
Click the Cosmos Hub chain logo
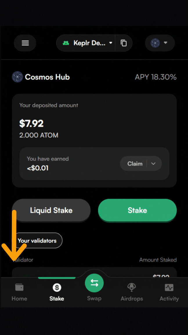[x=17, y=77]
